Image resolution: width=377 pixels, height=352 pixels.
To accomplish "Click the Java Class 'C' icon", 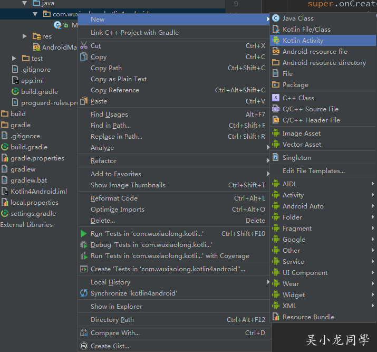I will tap(276, 18).
